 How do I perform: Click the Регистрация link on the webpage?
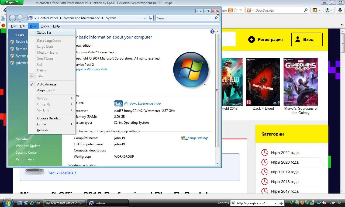click(270, 40)
